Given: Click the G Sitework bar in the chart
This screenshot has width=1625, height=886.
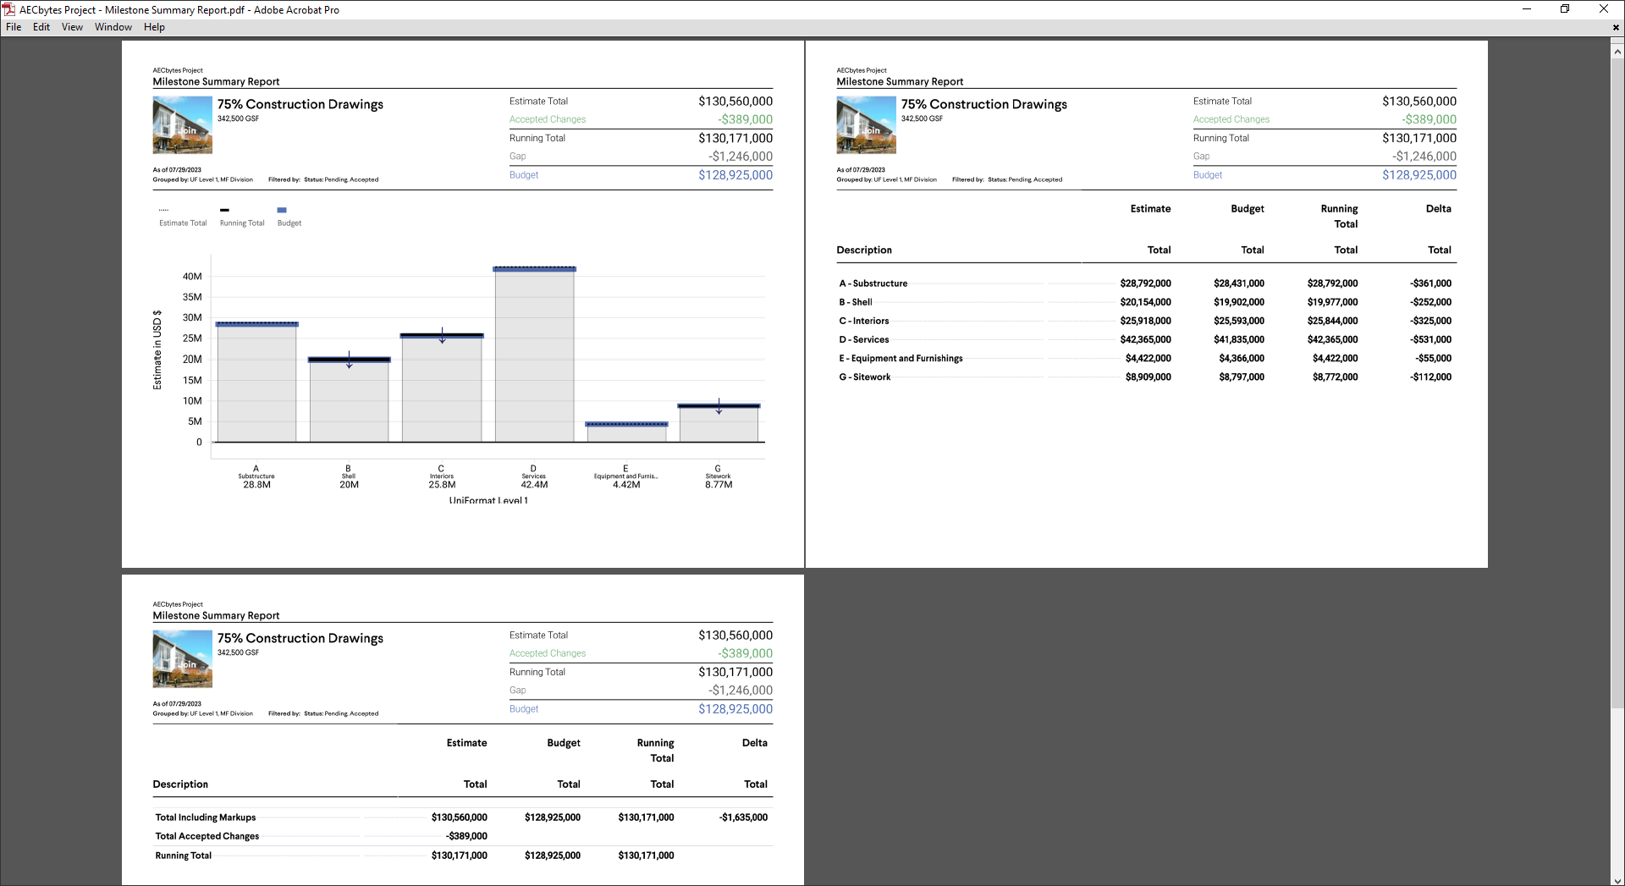Looking at the screenshot, I should click(719, 424).
